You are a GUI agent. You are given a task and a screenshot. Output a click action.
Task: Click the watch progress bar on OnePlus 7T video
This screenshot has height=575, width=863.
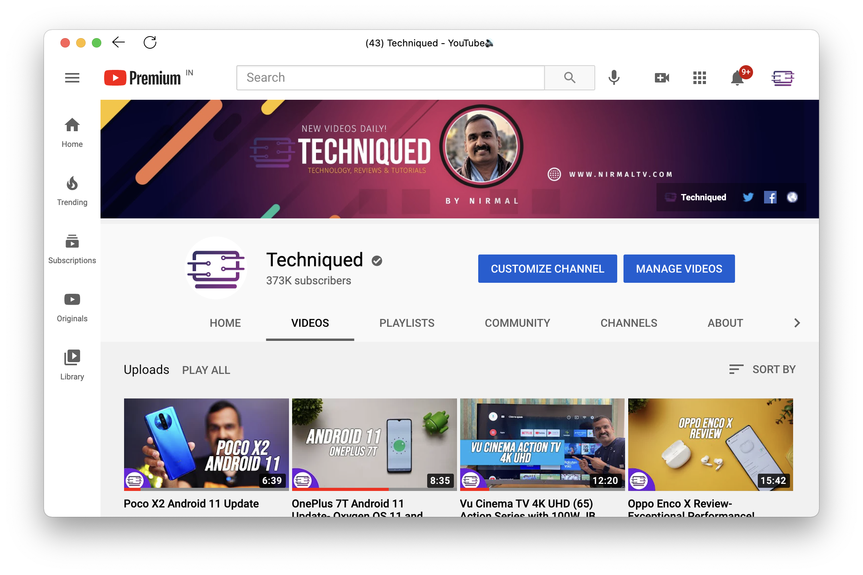pyautogui.click(x=375, y=489)
